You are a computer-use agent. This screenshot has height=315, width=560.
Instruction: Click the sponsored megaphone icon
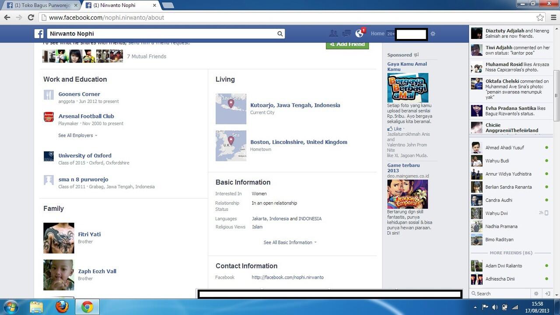pos(416,55)
